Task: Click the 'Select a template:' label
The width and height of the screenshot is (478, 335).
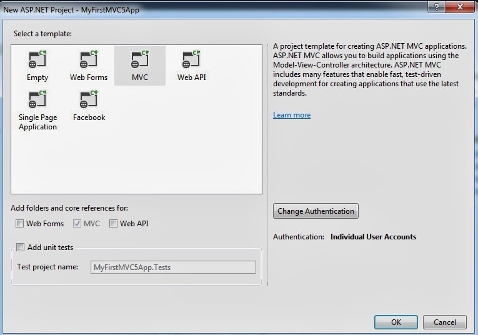Action: pyautogui.click(x=42, y=34)
